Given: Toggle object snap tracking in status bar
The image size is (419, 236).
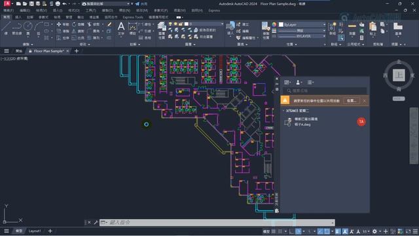Looking at the screenshot, I should click(320, 231).
